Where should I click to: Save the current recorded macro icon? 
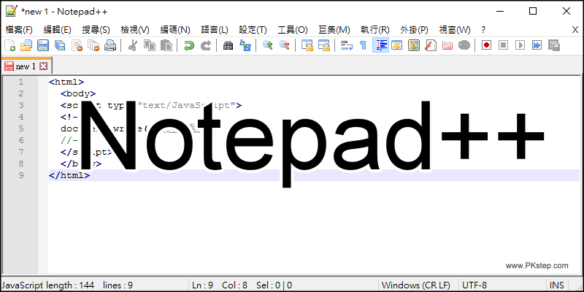554,45
